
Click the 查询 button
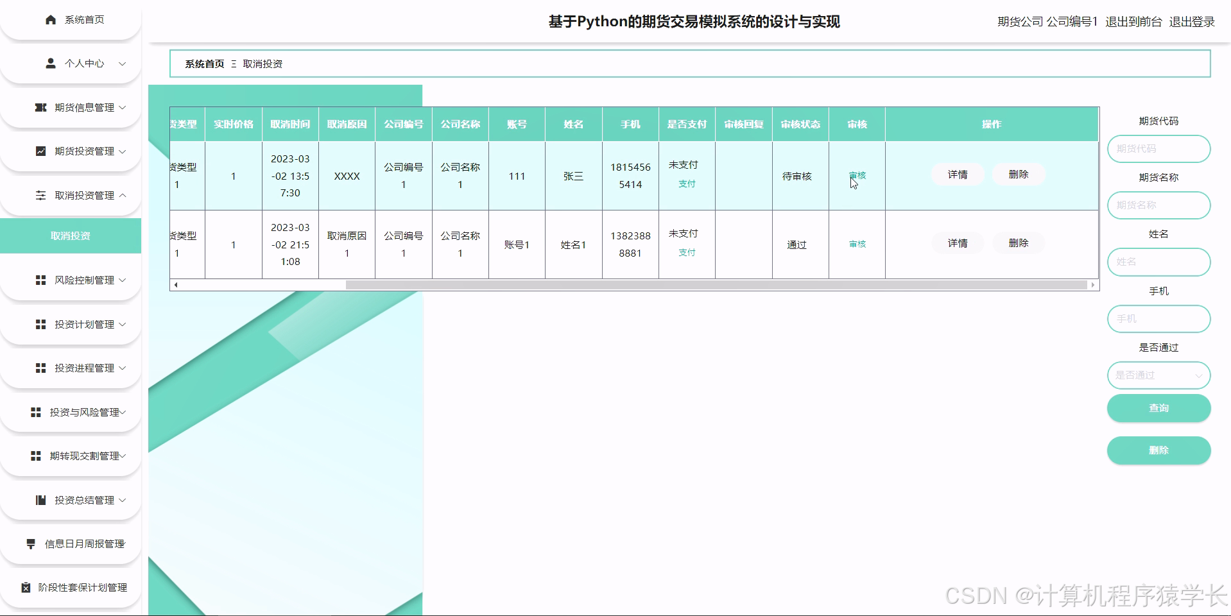pyautogui.click(x=1158, y=408)
